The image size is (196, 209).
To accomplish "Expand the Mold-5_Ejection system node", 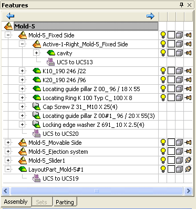I will [x=8, y=151].
